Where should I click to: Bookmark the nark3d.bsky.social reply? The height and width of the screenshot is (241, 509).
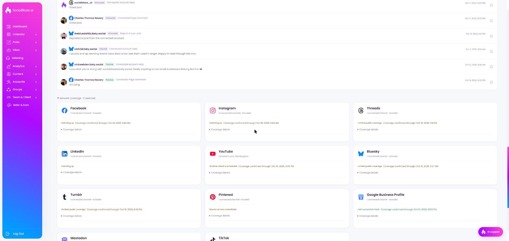[491, 51]
